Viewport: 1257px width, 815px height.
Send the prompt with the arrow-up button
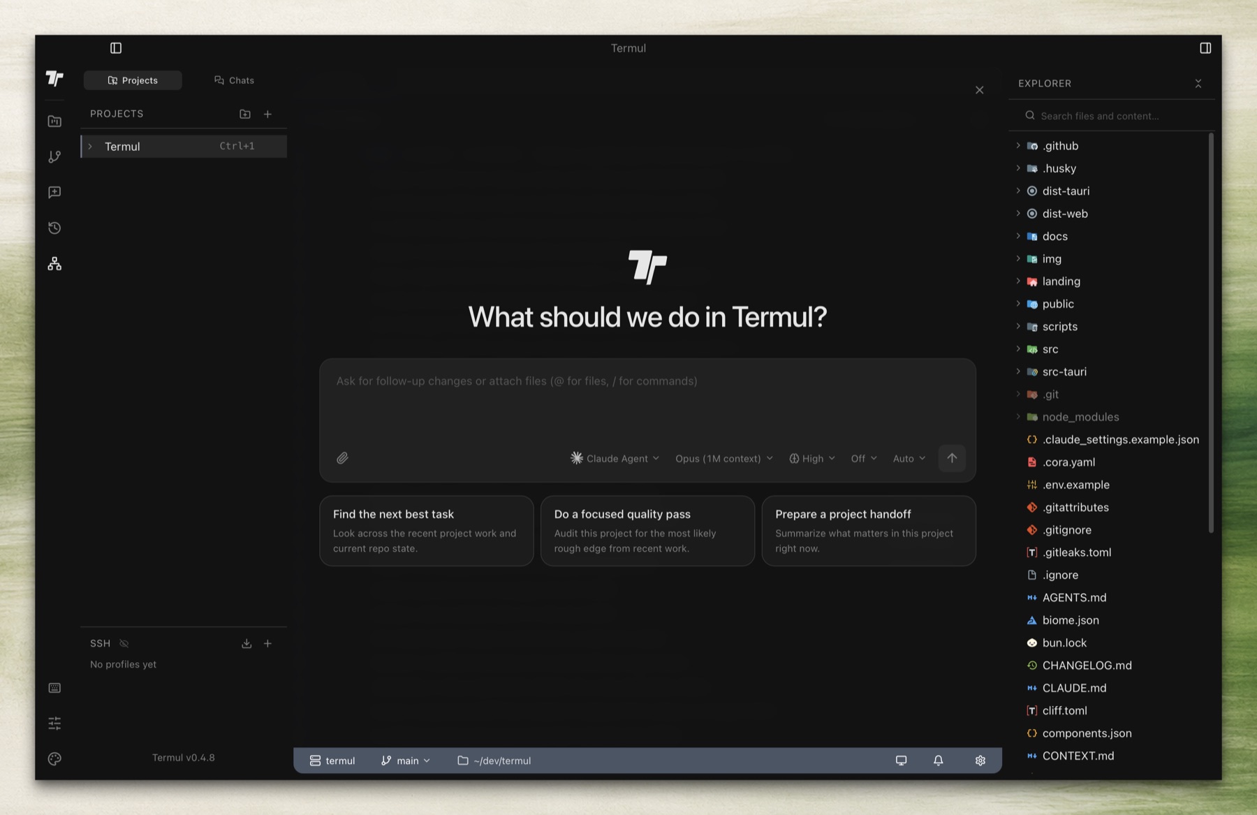(x=952, y=458)
